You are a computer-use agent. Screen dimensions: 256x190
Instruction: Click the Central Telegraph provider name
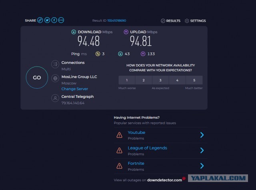click(78, 97)
